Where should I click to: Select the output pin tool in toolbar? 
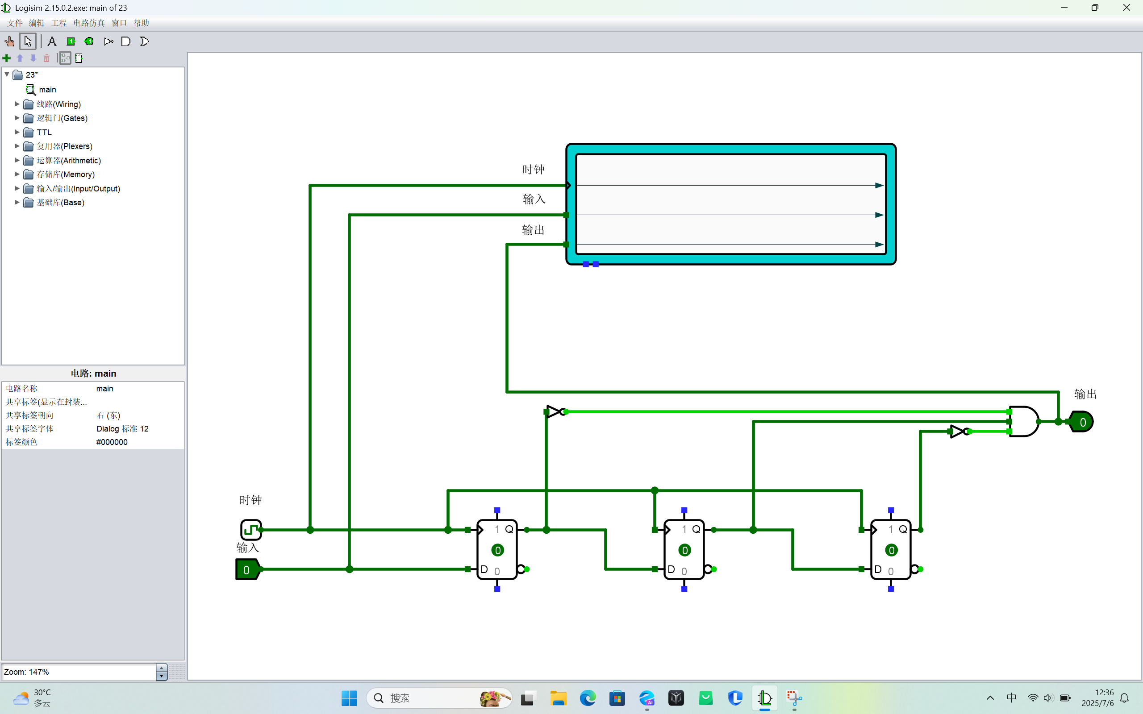click(89, 42)
